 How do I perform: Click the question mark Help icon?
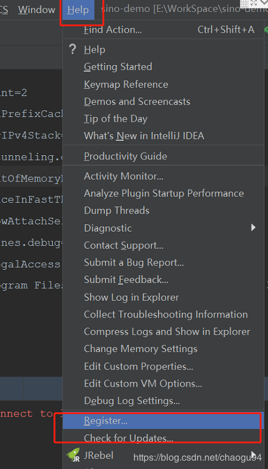(x=73, y=49)
